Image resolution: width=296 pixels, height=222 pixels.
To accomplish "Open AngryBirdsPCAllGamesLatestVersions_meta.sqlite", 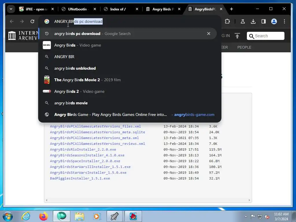I will coord(97,132).
